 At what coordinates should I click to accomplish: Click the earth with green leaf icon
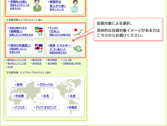(x=78, y=49)
